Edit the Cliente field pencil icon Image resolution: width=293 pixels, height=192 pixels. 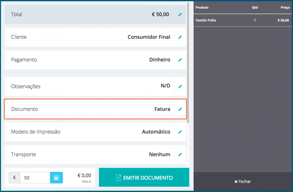click(180, 37)
